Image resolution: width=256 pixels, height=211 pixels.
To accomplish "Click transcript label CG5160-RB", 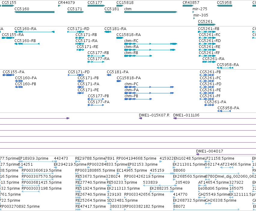I will click(25, 41).
